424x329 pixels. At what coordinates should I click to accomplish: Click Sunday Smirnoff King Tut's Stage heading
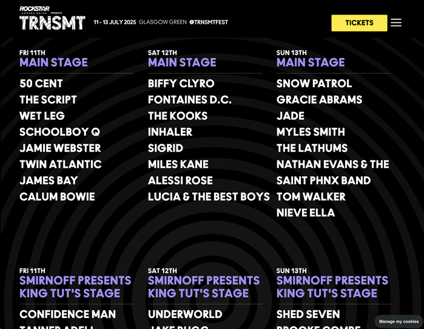[x=332, y=287]
